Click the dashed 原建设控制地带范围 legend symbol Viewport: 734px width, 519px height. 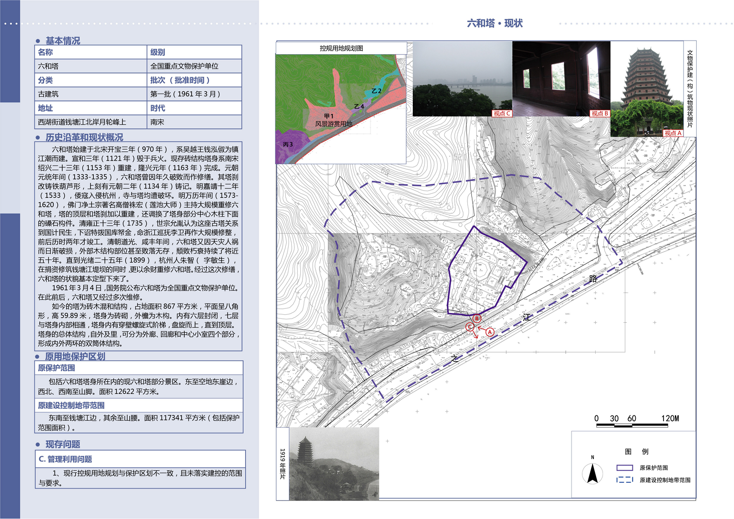point(624,480)
